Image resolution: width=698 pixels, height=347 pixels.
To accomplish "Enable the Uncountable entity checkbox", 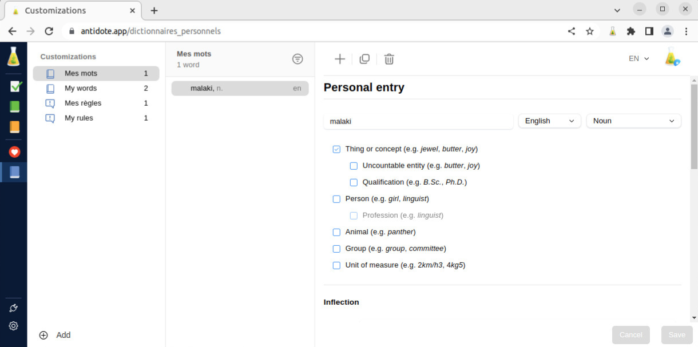I will point(354,166).
